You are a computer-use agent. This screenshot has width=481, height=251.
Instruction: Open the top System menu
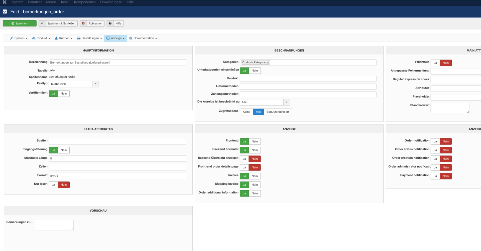[x=18, y=2]
